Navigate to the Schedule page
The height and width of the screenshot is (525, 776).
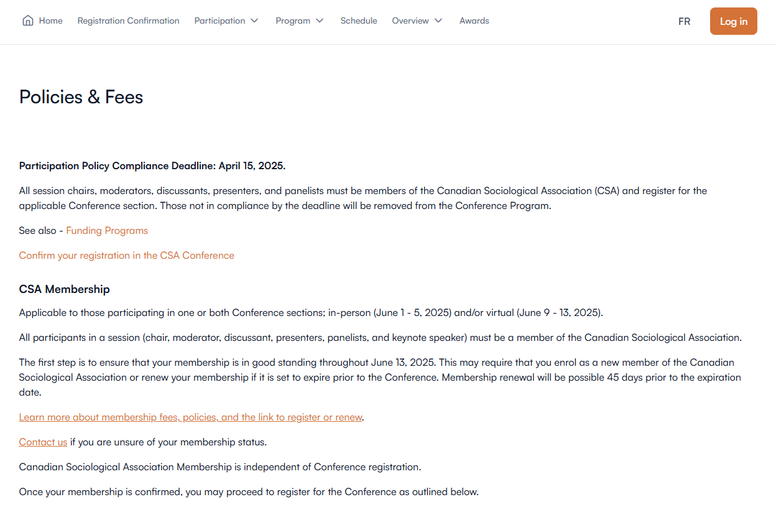click(x=359, y=21)
